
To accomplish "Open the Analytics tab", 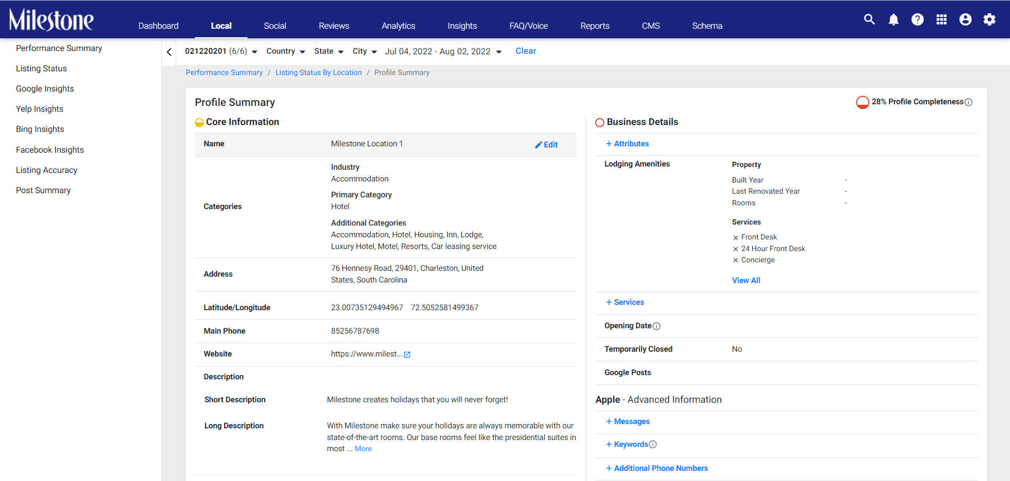I will click(398, 26).
